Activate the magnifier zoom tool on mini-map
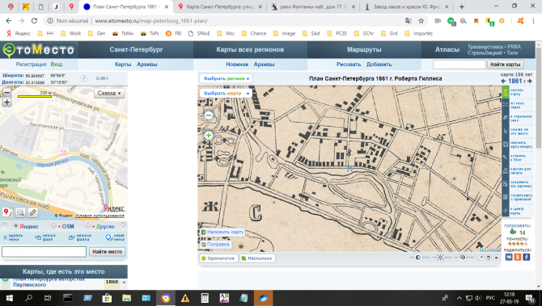 (20, 212)
